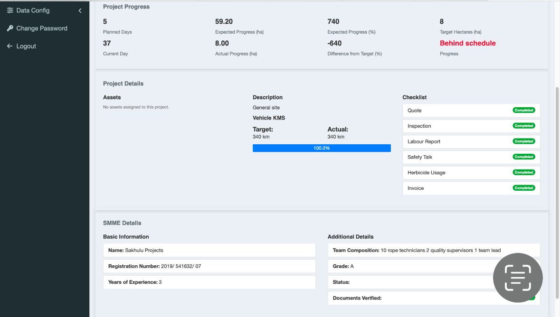Click the Registration Number field
560x317 pixels.
[209, 266]
